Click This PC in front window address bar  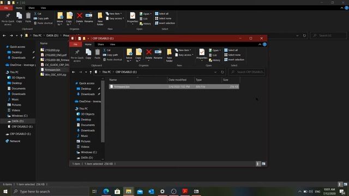tap(106, 72)
